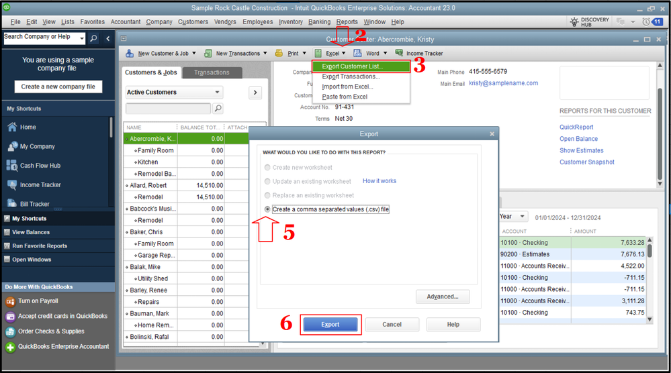Click the search magnifier icon beside Search Company

pos(93,38)
